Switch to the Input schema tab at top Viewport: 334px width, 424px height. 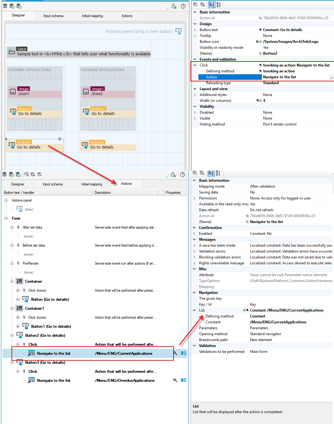pyautogui.click(x=53, y=16)
